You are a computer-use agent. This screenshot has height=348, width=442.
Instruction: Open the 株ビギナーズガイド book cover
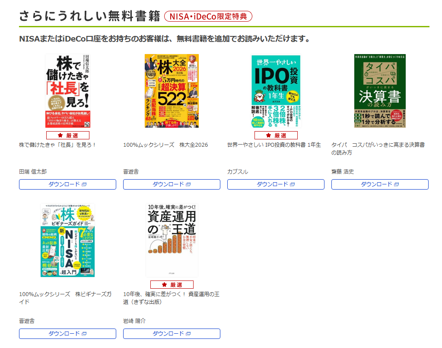(x=68, y=240)
